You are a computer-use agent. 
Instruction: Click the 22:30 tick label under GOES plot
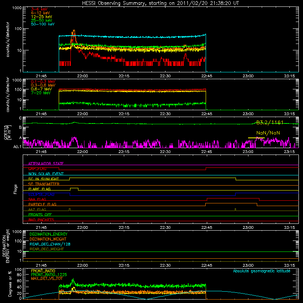(x=165, y=152)
